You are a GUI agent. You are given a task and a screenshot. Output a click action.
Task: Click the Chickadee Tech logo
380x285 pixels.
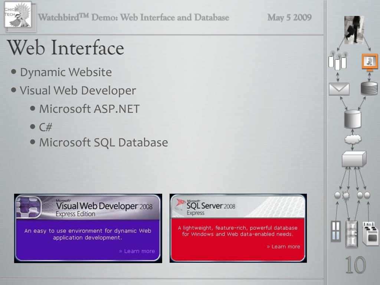18,14
